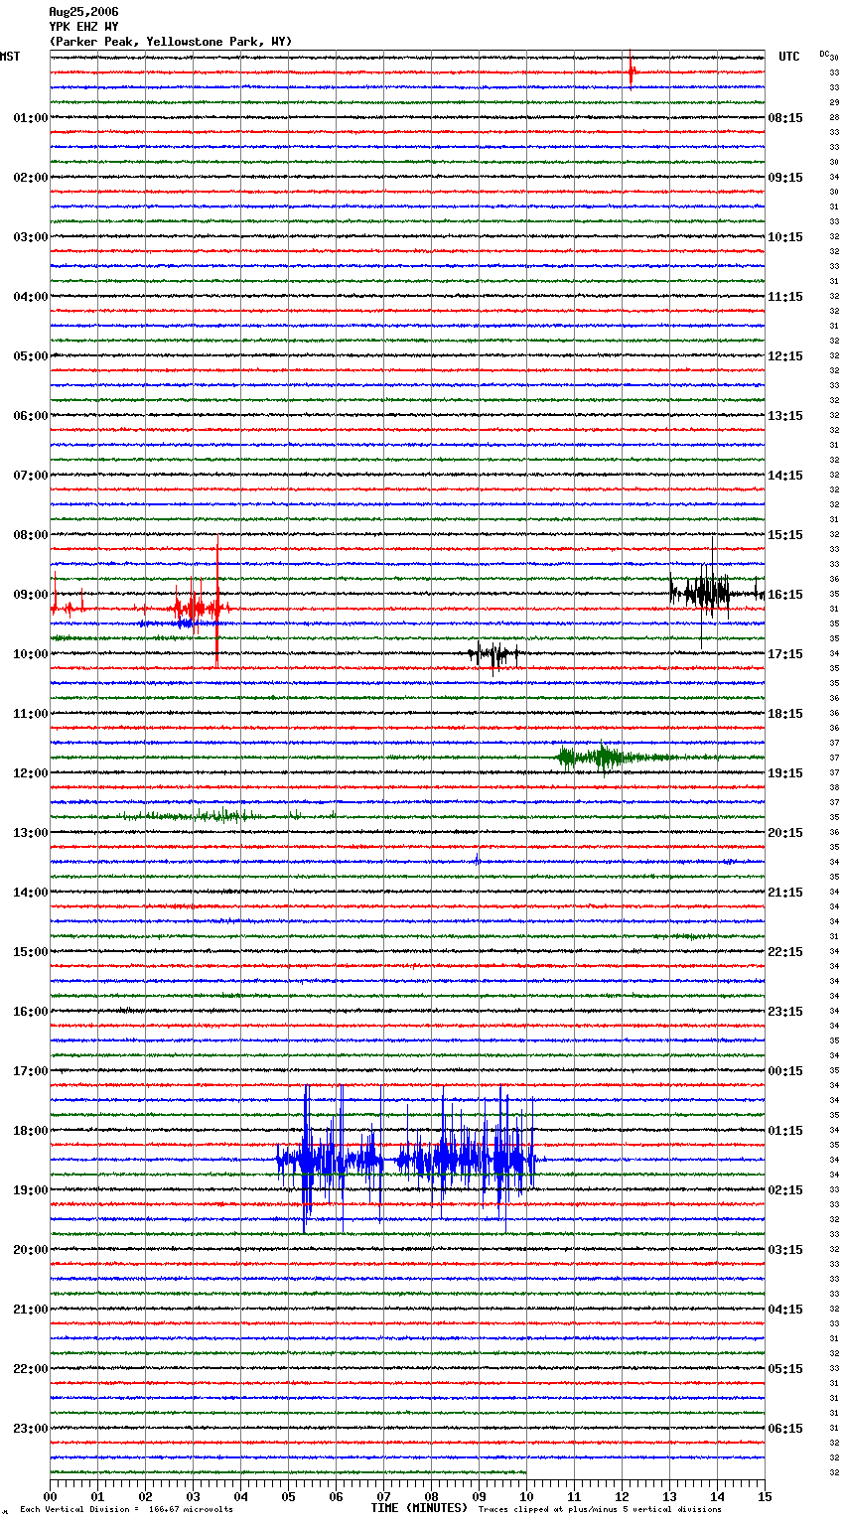This screenshot has width=844, height=1523.
Task: Click the 06:15 UTC time label
Action: click(785, 1429)
